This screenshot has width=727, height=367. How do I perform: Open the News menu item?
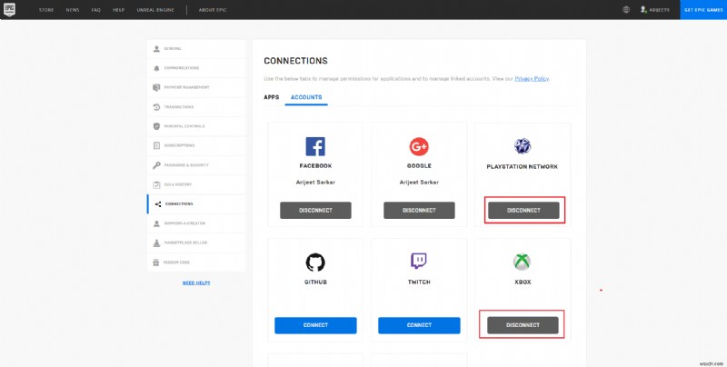(73, 10)
